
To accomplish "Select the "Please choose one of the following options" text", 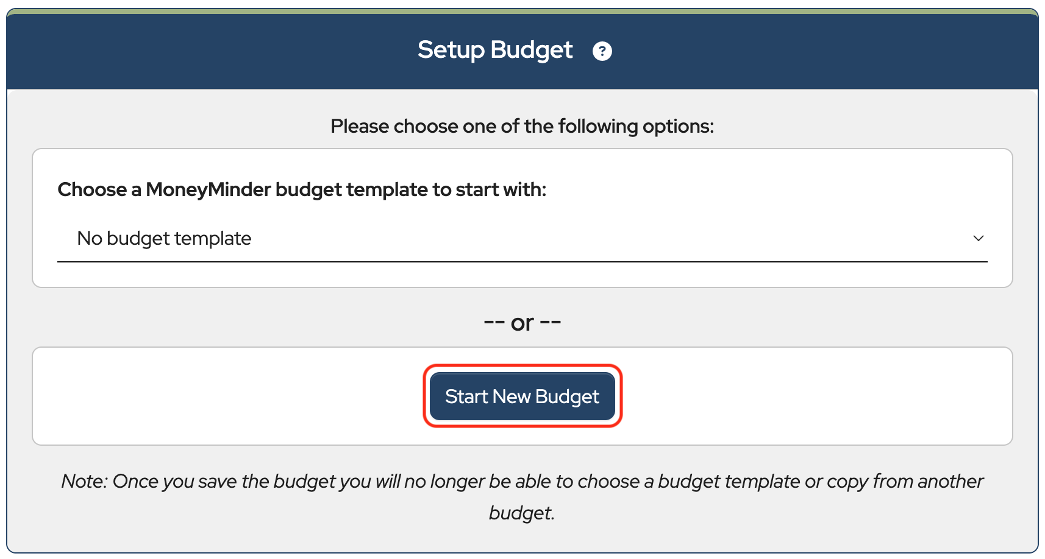I will point(522,126).
